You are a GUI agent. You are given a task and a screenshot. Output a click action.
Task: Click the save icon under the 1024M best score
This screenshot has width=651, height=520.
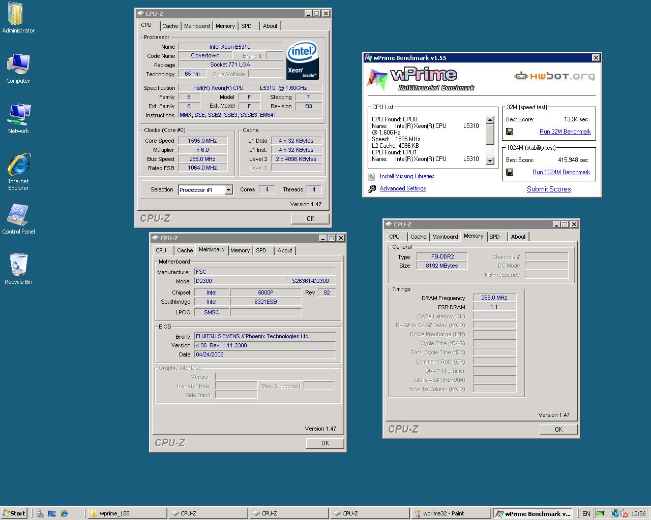[510, 172]
